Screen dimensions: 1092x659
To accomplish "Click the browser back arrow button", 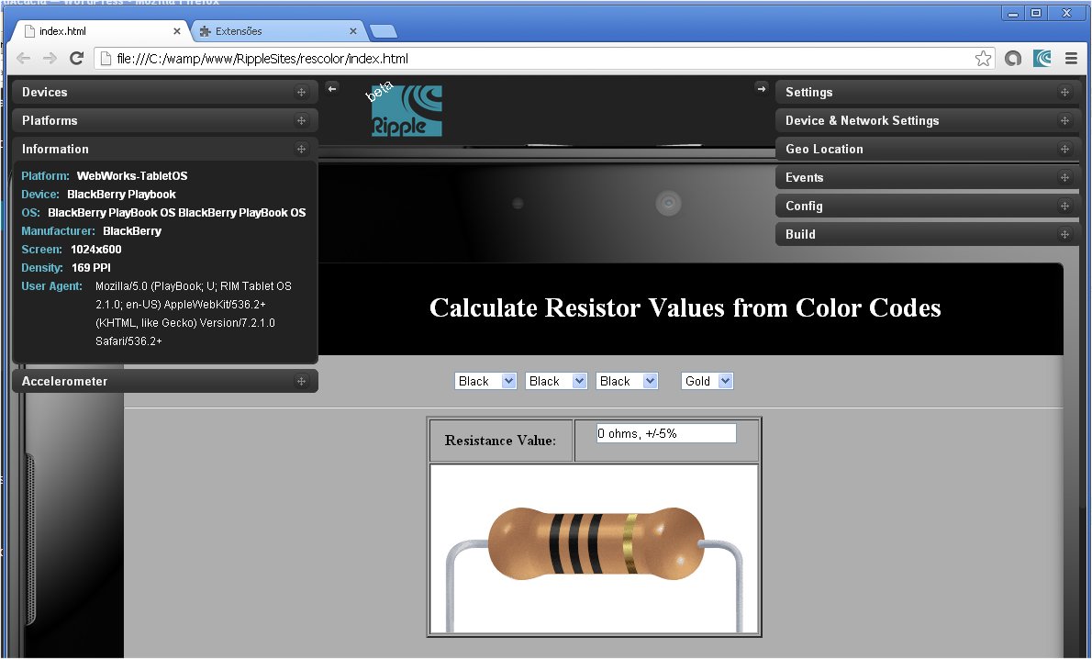I will [24, 59].
